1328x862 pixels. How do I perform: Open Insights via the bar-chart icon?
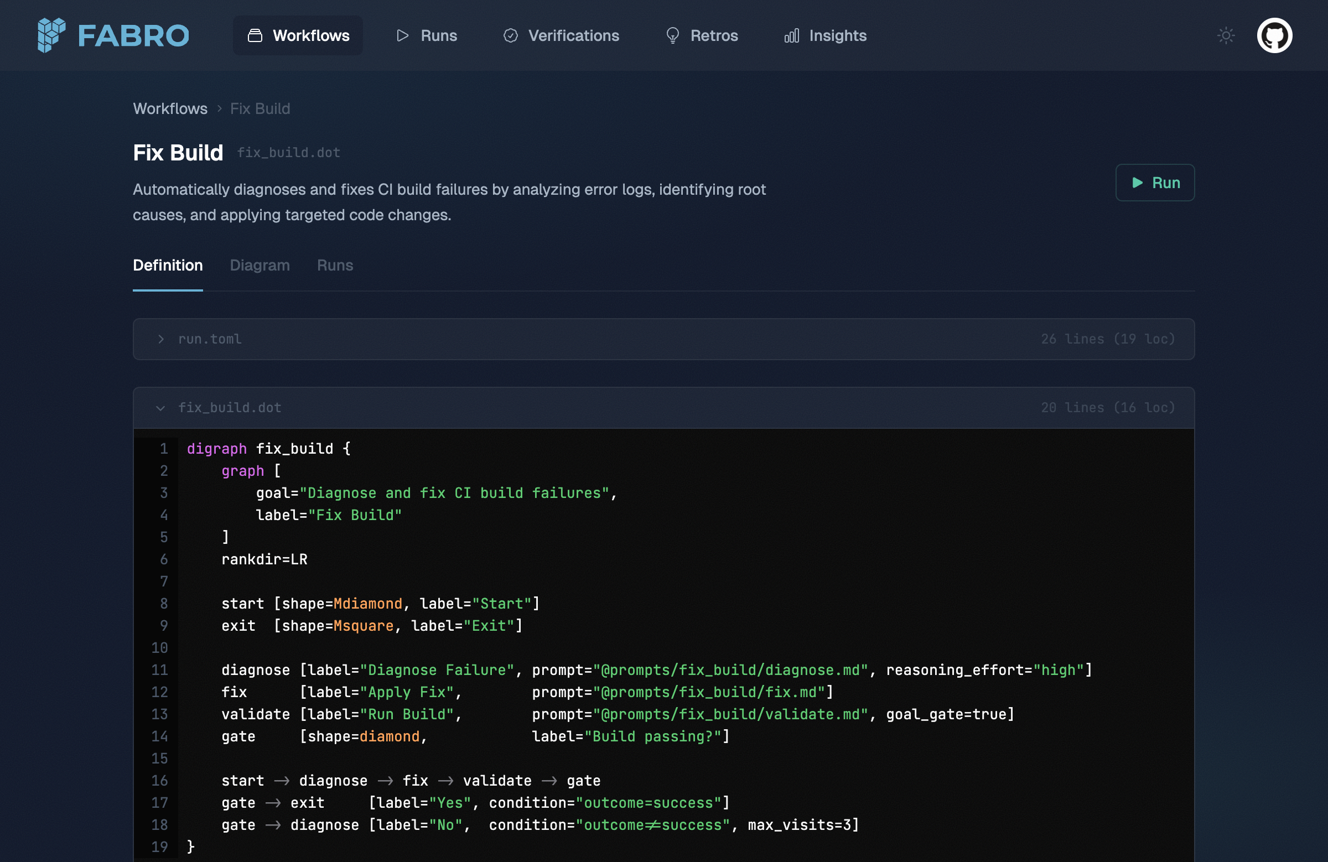792,36
